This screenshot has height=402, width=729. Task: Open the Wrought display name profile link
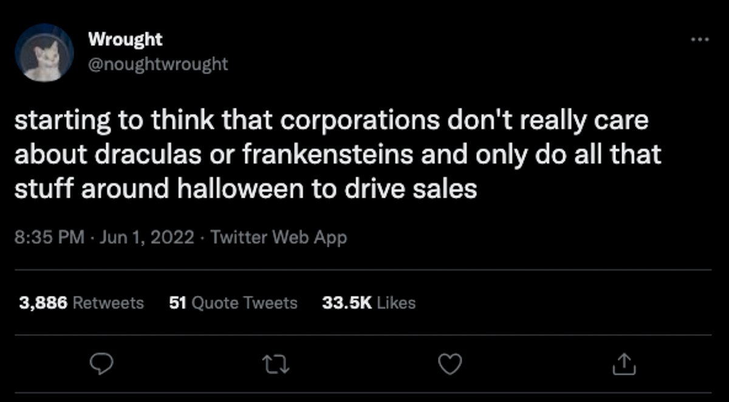(x=125, y=40)
